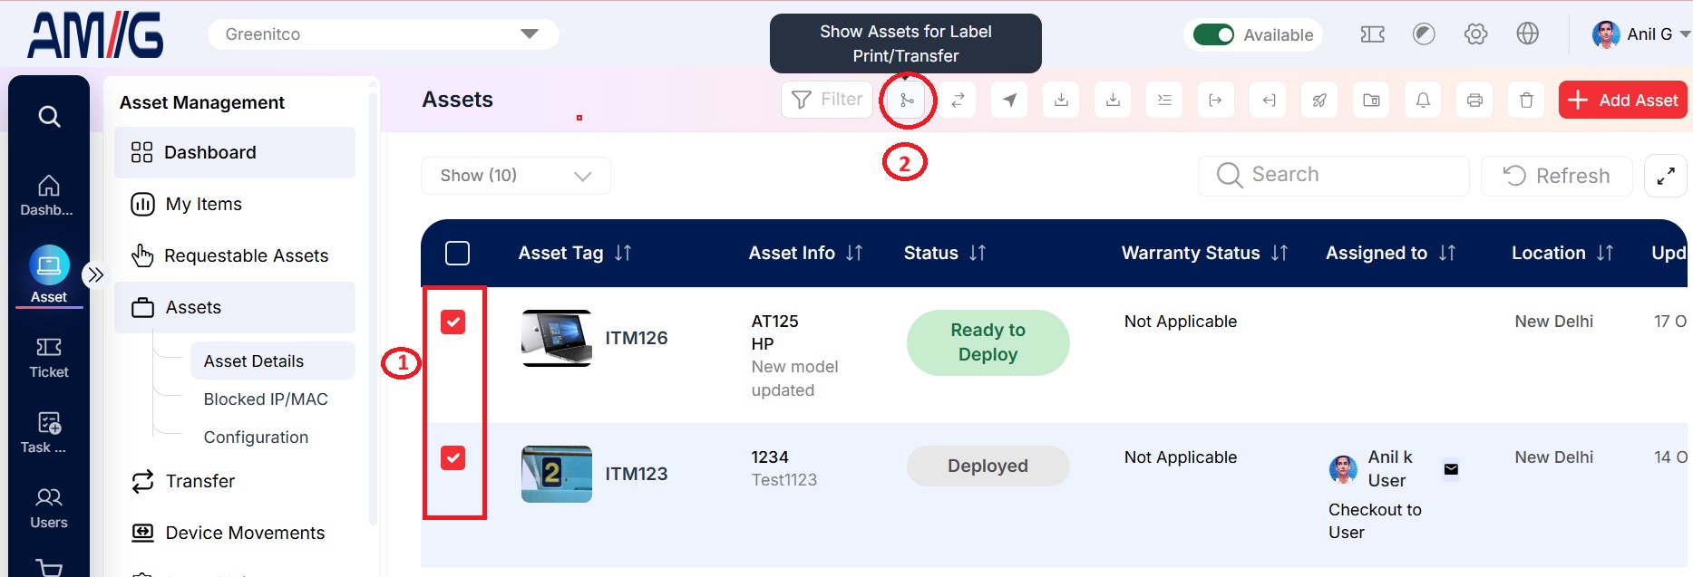Click the label print/transfer branch icon
This screenshot has width=1693, height=577.
pos(907,101)
